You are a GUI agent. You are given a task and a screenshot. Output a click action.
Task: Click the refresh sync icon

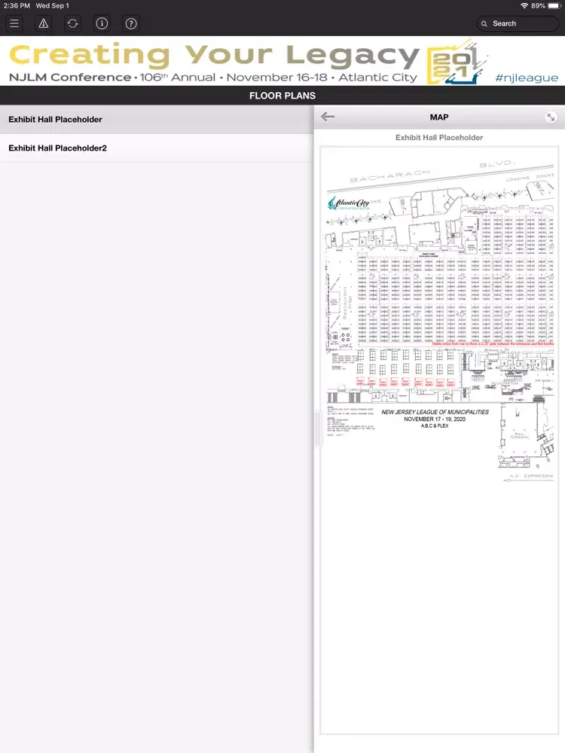(72, 23)
